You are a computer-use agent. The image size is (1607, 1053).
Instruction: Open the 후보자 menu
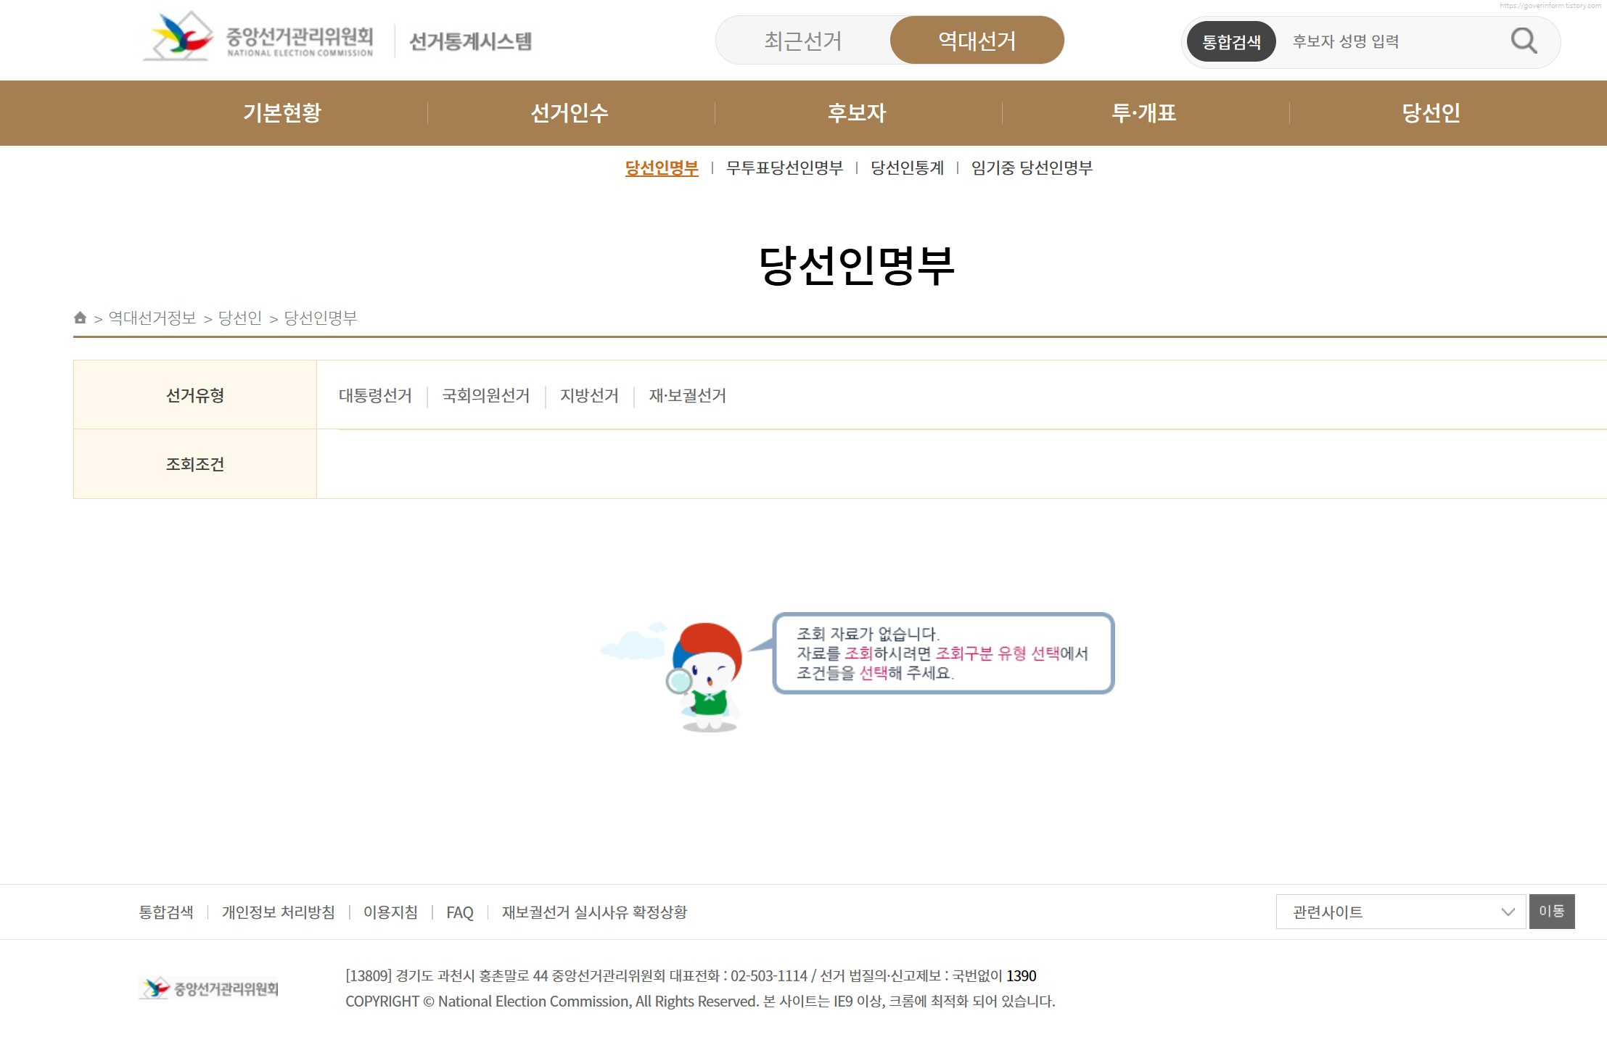(x=857, y=113)
